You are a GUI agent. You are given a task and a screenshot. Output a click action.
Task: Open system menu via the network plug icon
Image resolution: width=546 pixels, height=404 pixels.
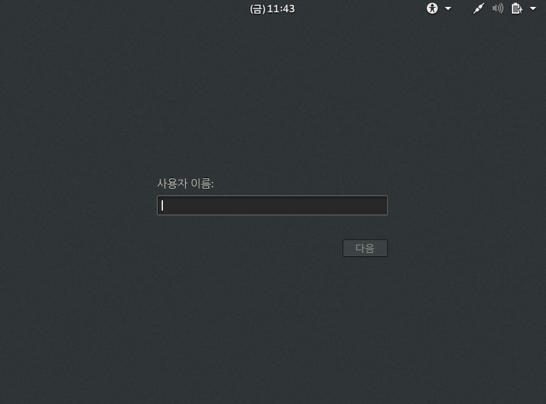479,8
